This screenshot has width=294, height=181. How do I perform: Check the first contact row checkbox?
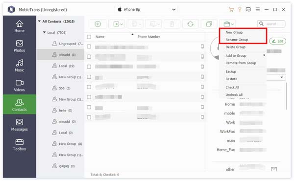[x=89, y=46]
